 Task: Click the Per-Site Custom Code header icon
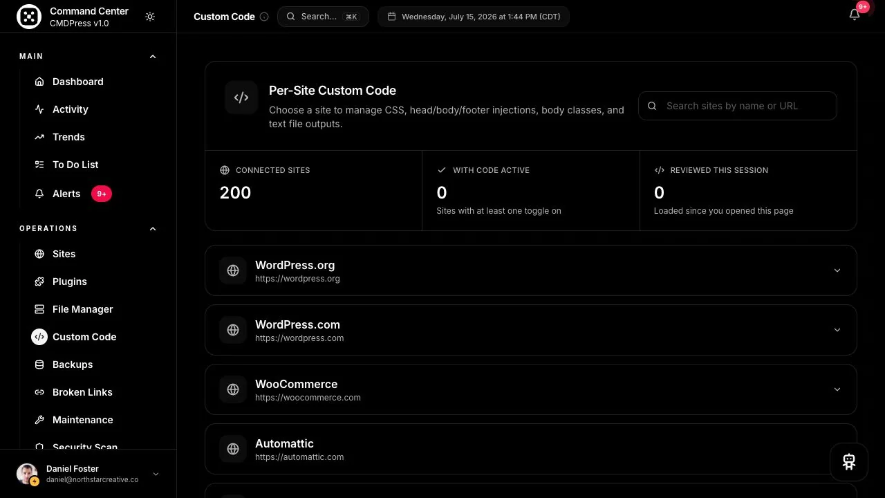point(241,98)
